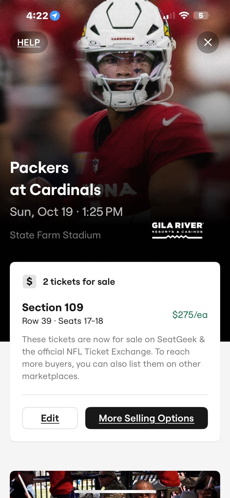
Task: Tap the 2 tickets for sale heading
Action: [x=79, y=281]
